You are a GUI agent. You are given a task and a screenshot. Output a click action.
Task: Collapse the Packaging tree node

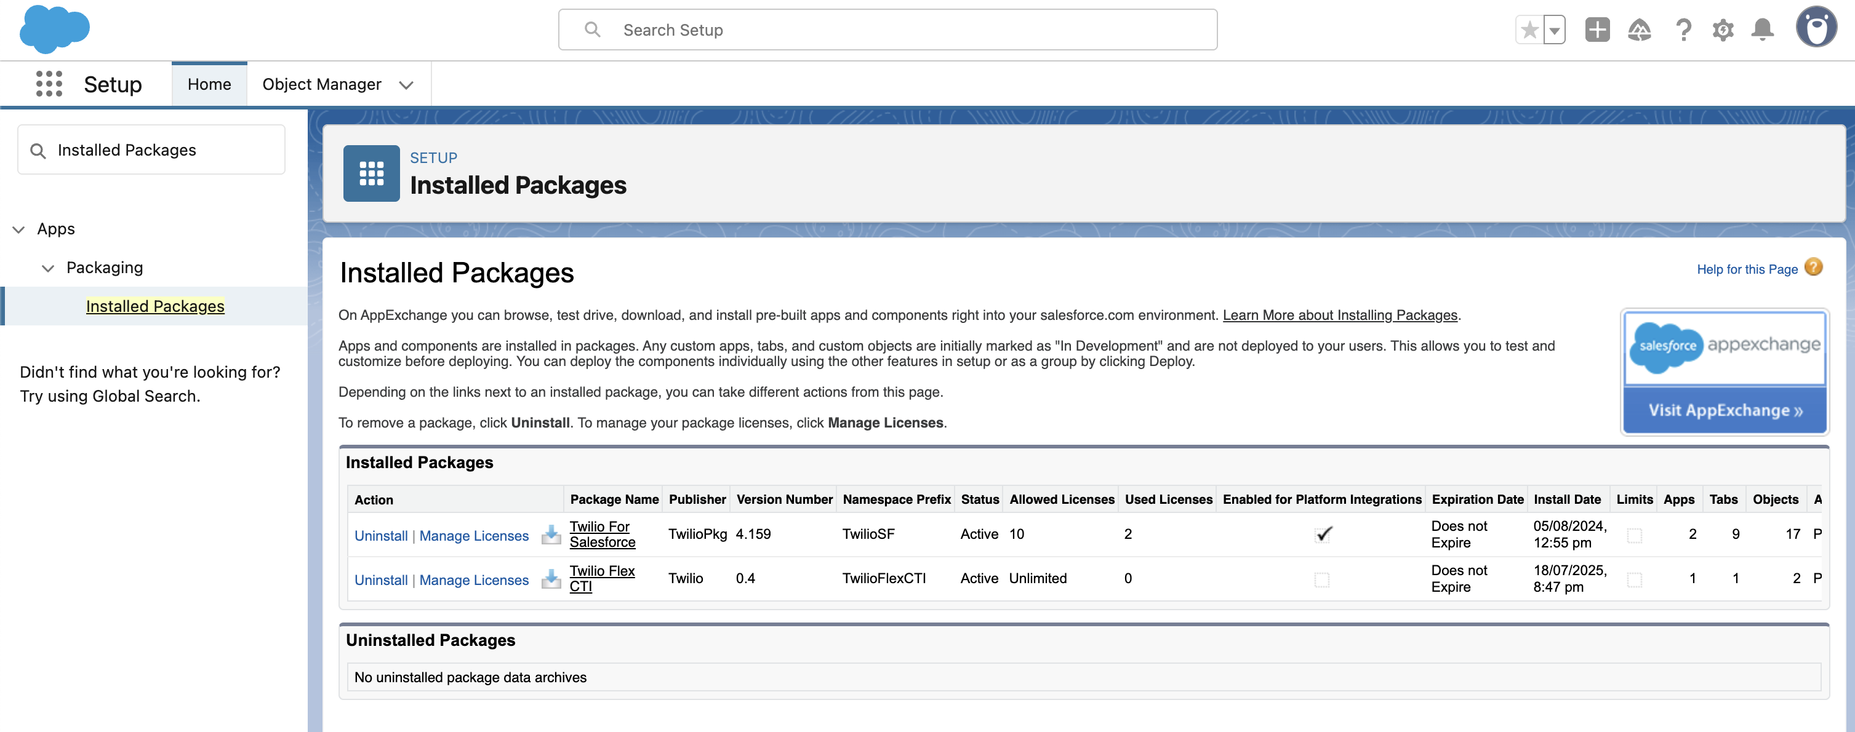[48, 268]
